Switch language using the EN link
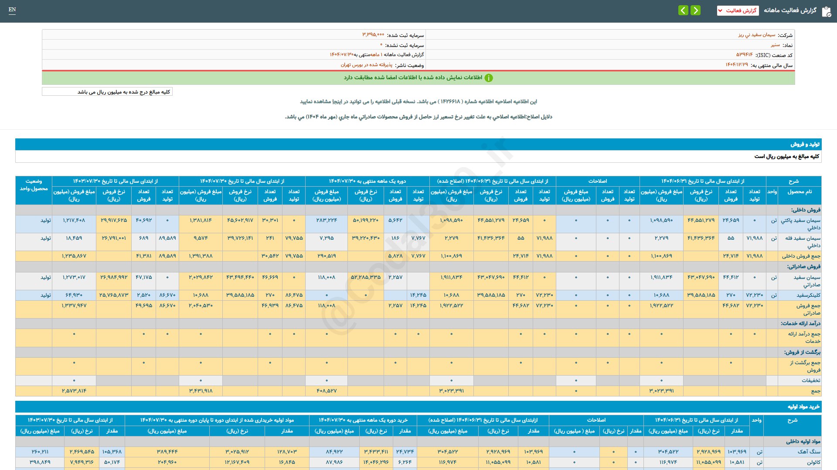This screenshot has width=837, height=470. [12, 10]
